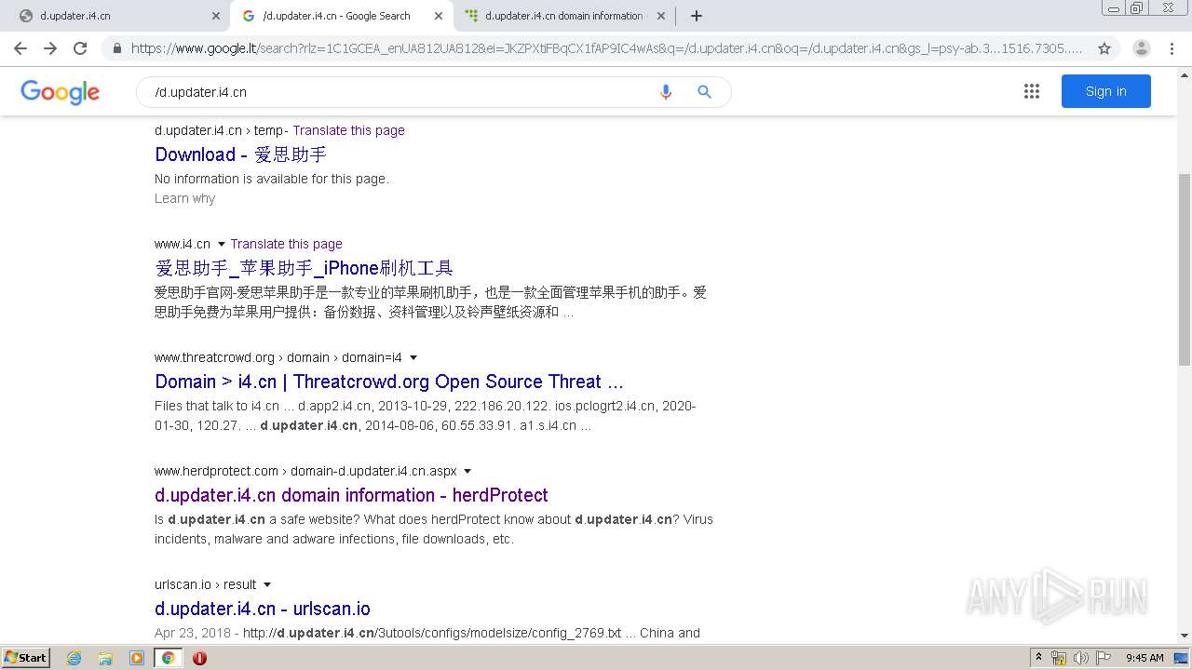Close the first d.updater.i4.cn tab
Image resolution: width=1192 pixels, height=670 pixels.
216,16
